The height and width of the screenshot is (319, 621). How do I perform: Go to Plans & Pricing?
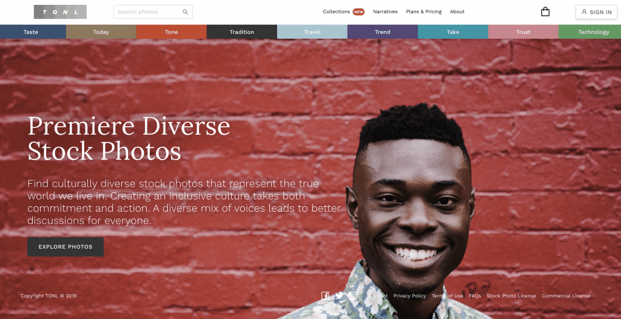[x=424, y=12]
